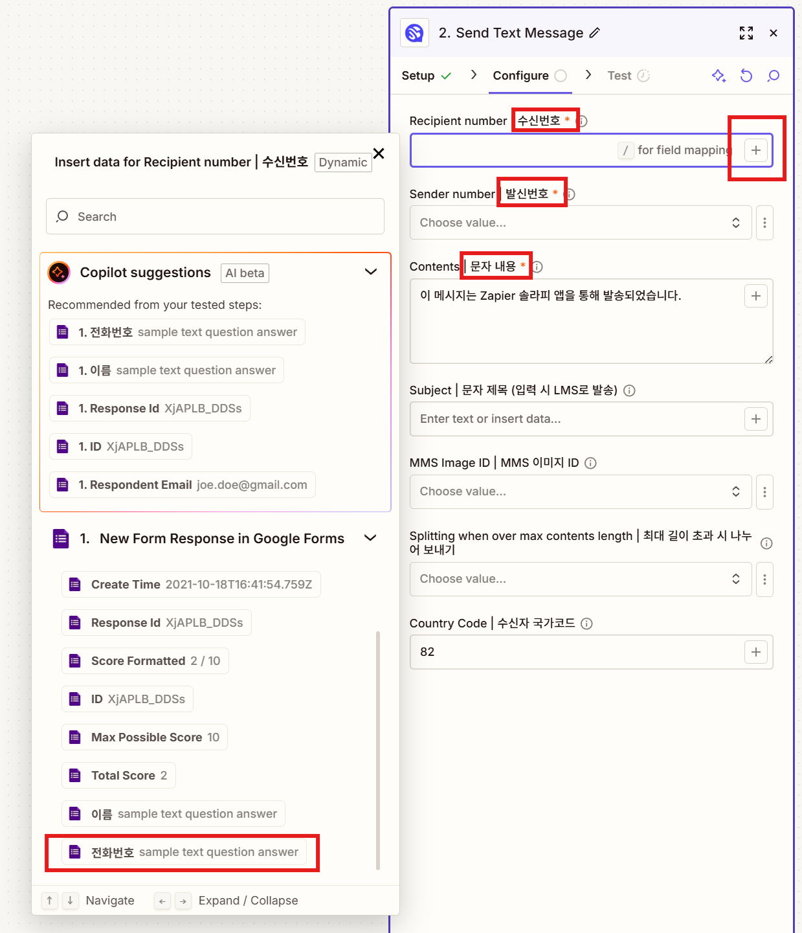The width and height of the screenshot is (802, 933).
Task: Click the pencil icon to rename step
Action: point(594,33)
